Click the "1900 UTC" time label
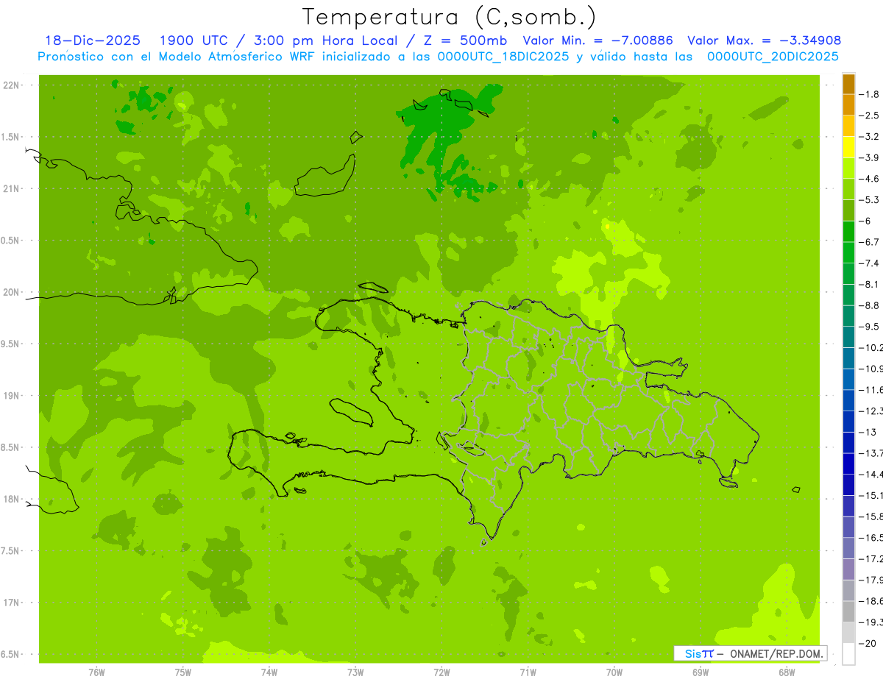The height and width of the screenshot is (682, 883). click(193, 40)
